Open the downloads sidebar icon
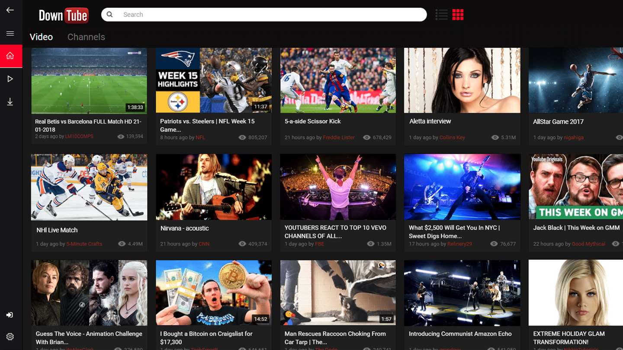The width and height of the screenshot is (623, 350). tap(10, 102)
